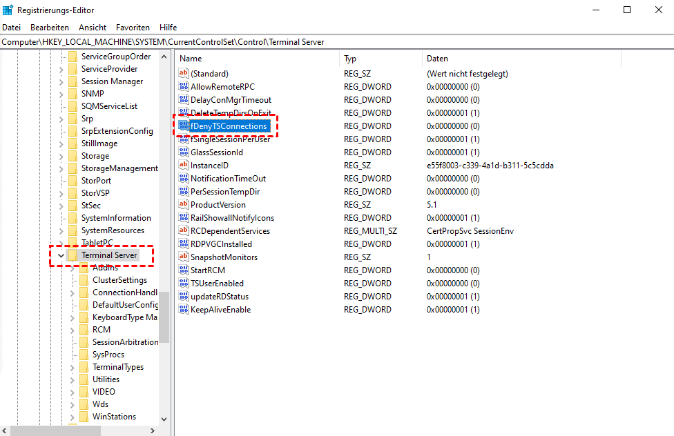
Task: Select the icon next to RCDependentServices
Action: pyautogui.click(x=184, y=231)
